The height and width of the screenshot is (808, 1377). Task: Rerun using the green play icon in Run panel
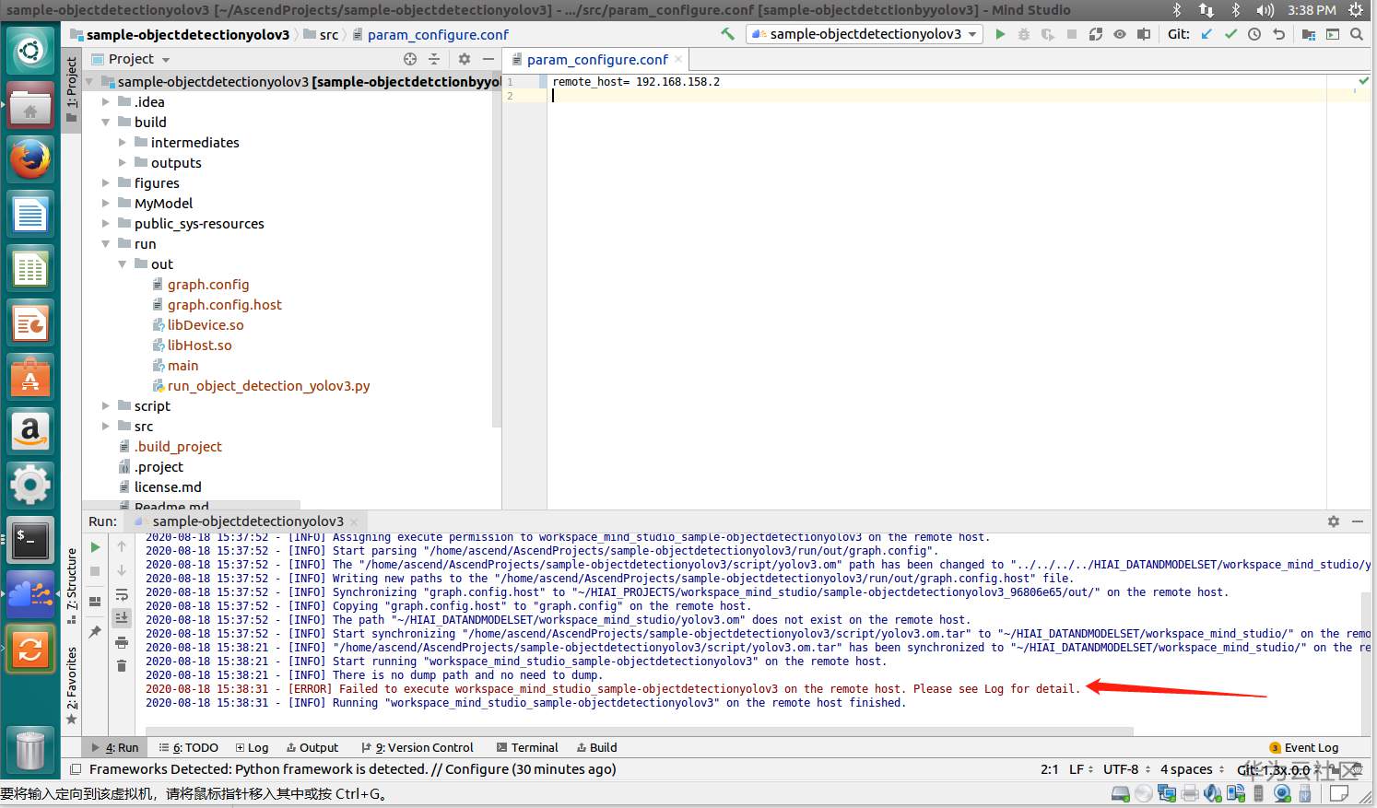click(95, 547)
